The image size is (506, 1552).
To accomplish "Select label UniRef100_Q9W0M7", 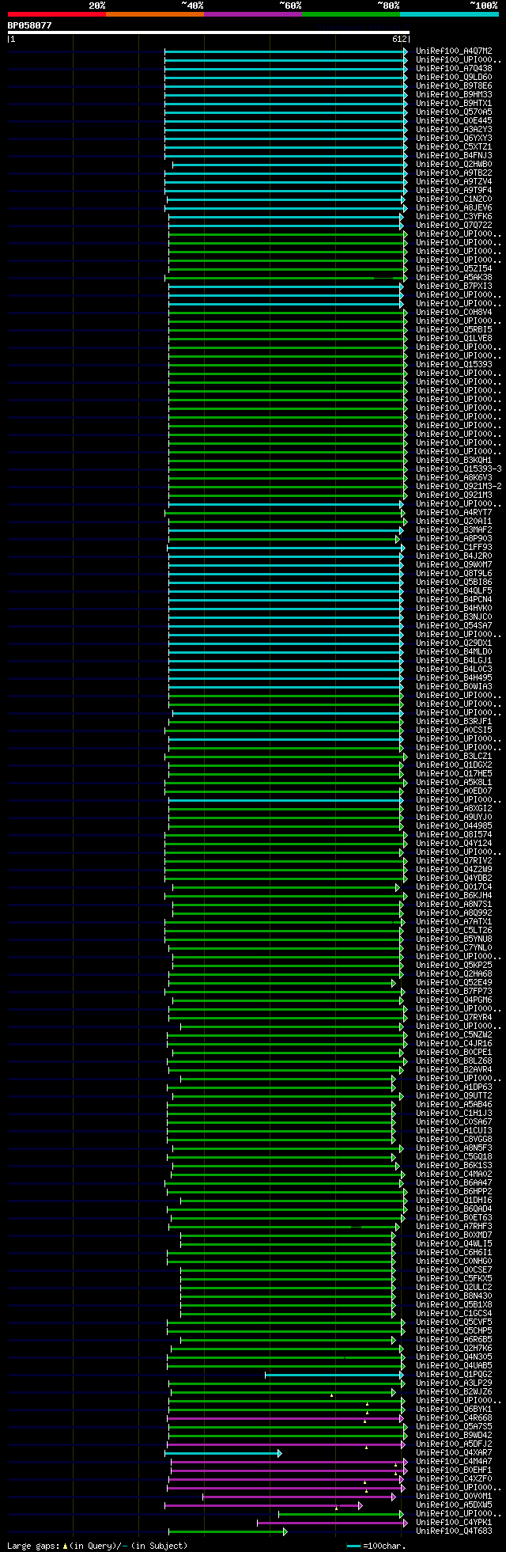I will click(454, 565).
